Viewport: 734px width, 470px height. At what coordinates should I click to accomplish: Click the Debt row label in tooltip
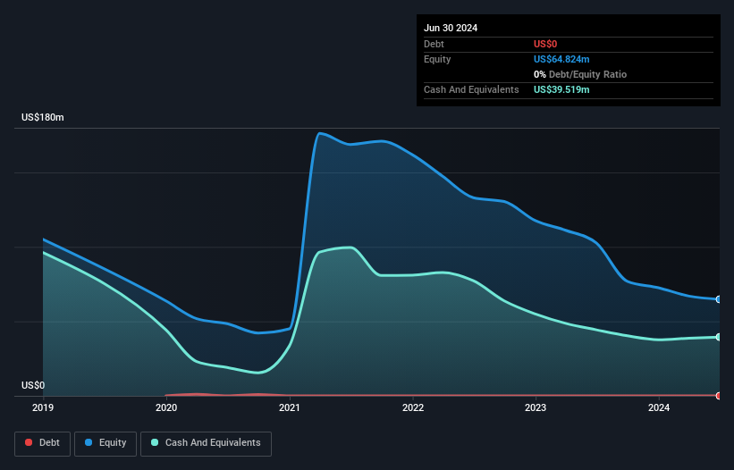434,44
